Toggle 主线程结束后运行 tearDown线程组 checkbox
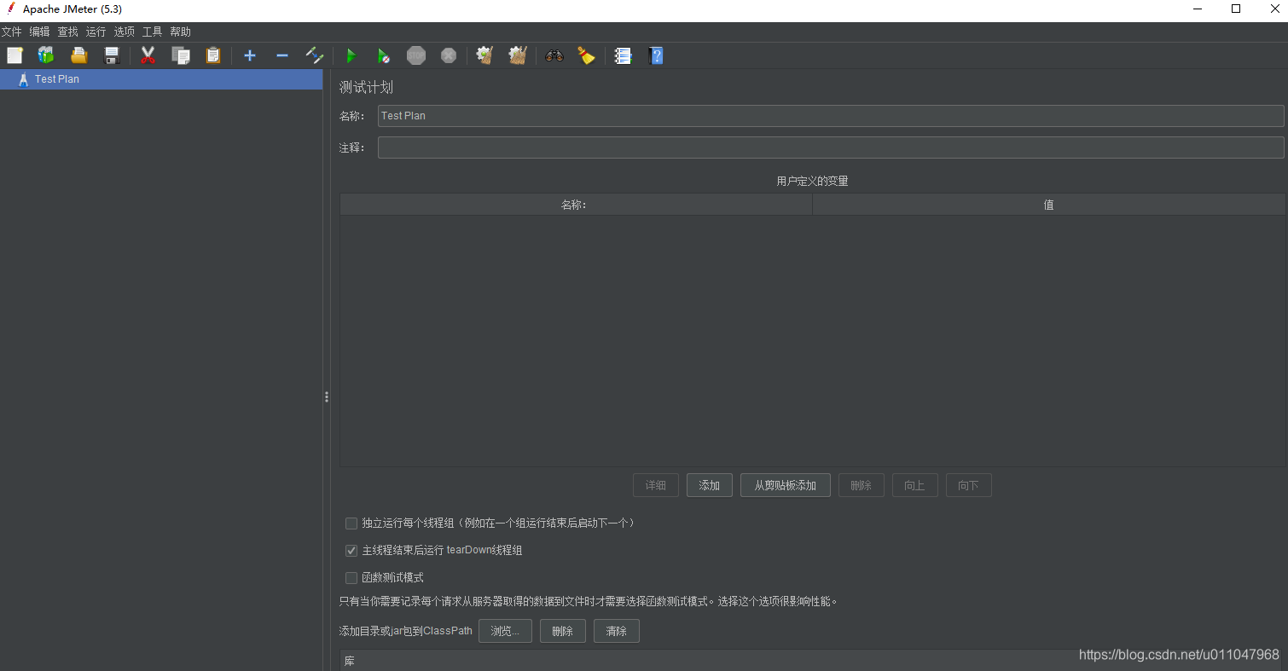This screenshot has width=1288, height=671. click(x=351, y=551)
